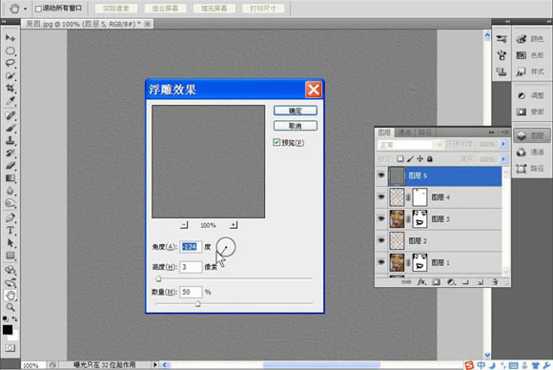This screenshot has height=370, width=553.
Task: Select the 3D Rotate tool
Action: 10,270
